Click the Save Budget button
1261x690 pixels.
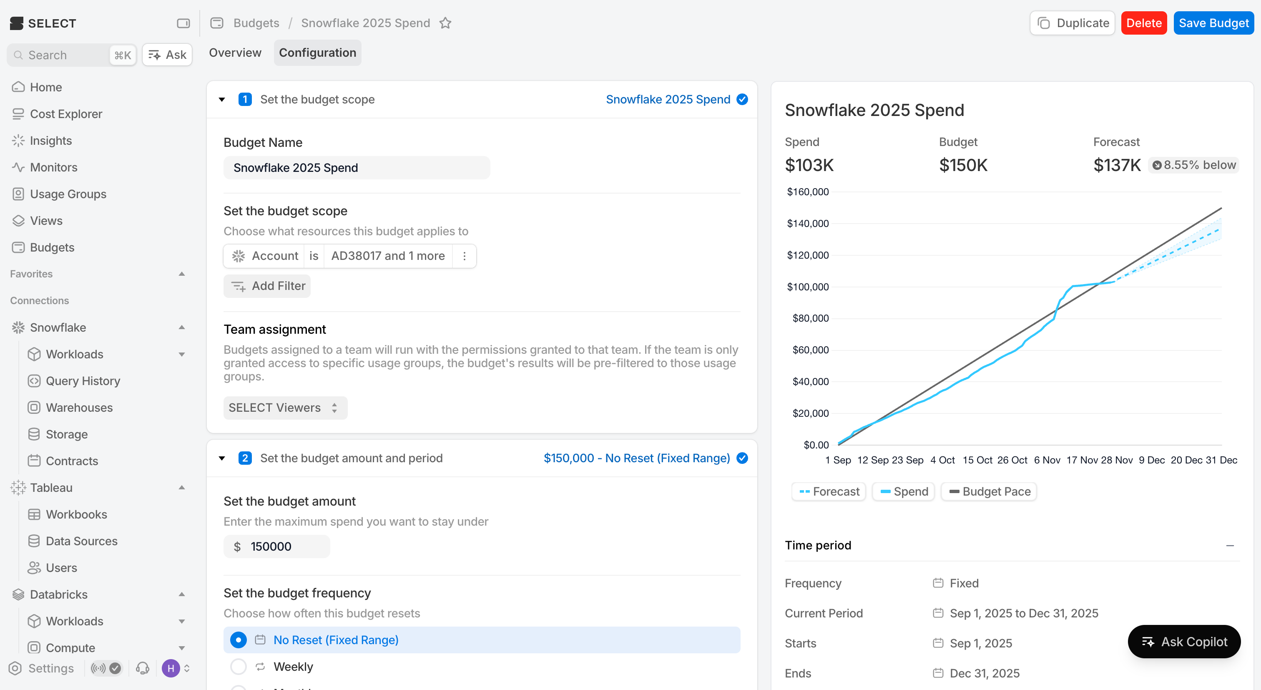click(x=1213, y=23)
